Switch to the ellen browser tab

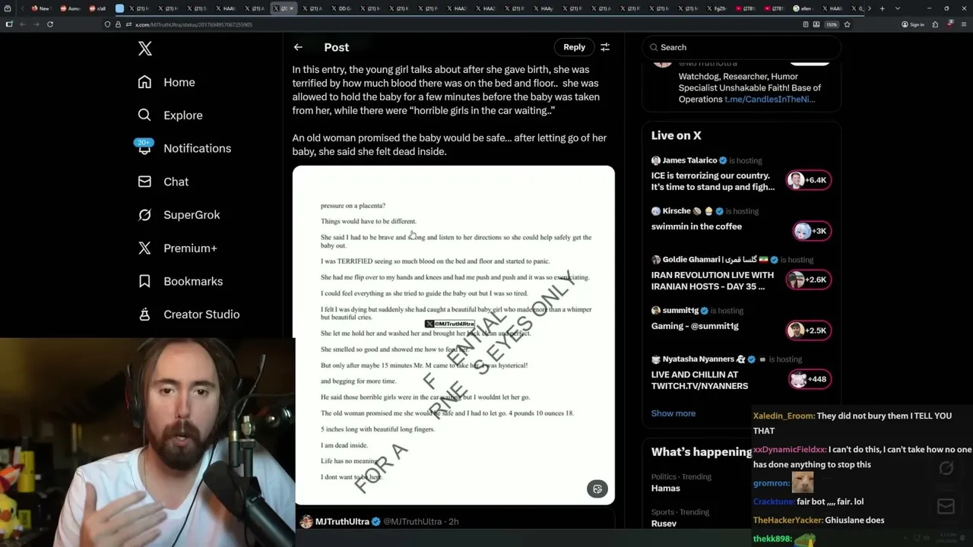803,8
